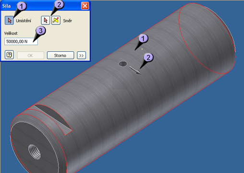Activate the Umístění location selector arrow
244x173 pixels.
9,21
